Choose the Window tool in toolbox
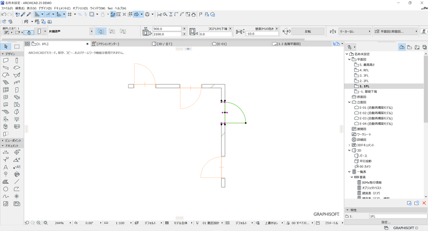The width and height of the screenshot is (428, 231). pyautogui.click(x=6, y=97)
